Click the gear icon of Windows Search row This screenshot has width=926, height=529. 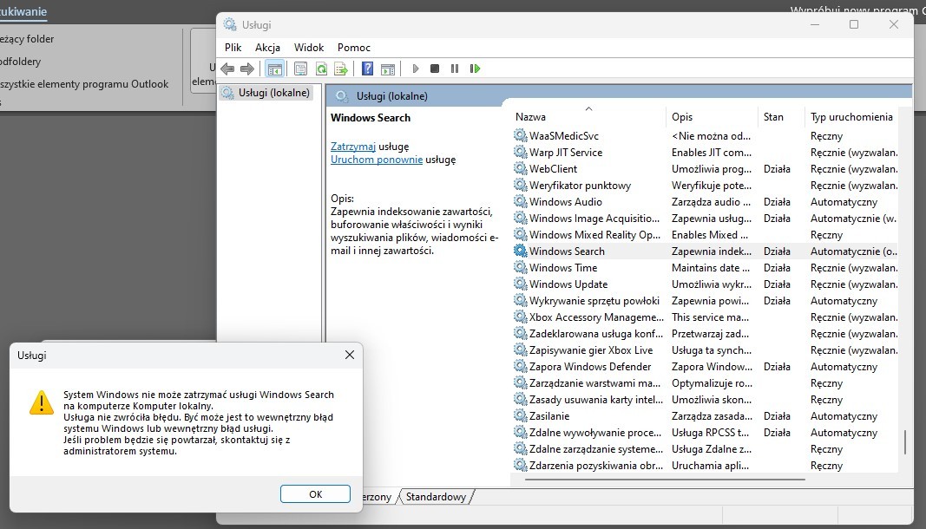[x=521, y=251]
